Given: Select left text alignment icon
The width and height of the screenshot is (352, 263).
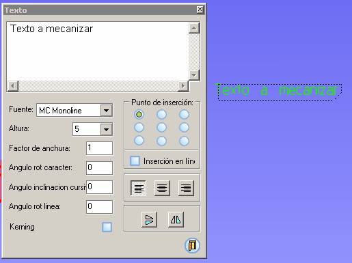Looking at the screenshot, I should (x=138, y=188).
